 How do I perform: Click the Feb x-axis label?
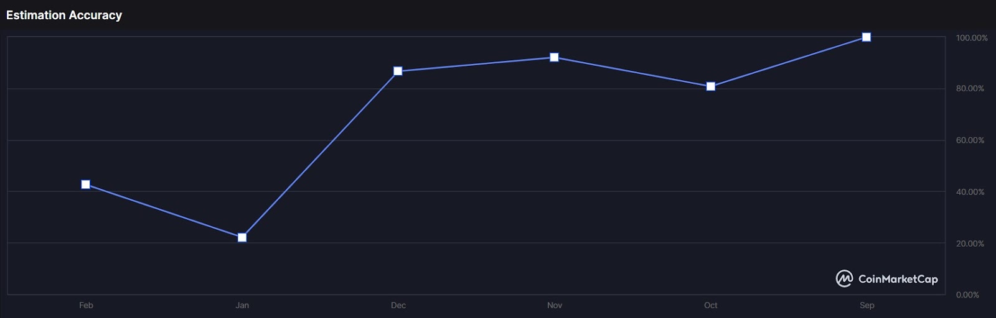pos(86,306)
